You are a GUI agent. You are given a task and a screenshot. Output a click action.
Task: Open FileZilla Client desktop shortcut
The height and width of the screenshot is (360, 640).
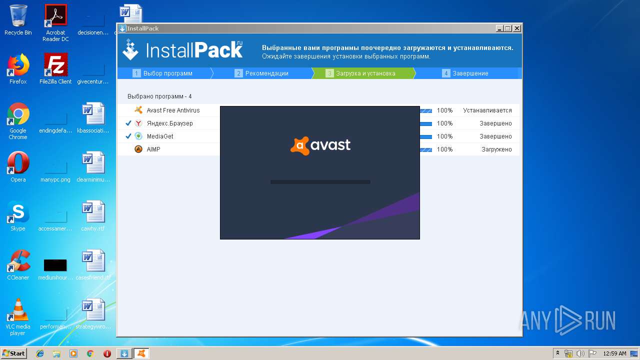55,69
